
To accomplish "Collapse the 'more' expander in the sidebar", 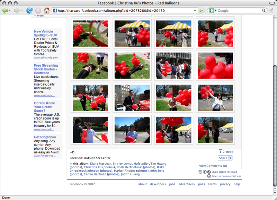I will coord(39,16).
